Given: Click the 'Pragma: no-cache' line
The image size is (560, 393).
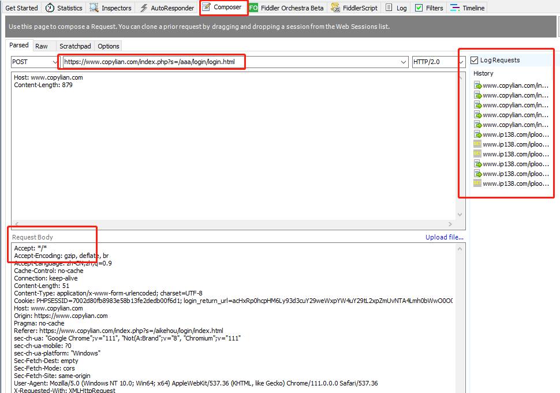Looking at the screenshot, I should coord(39,323).
